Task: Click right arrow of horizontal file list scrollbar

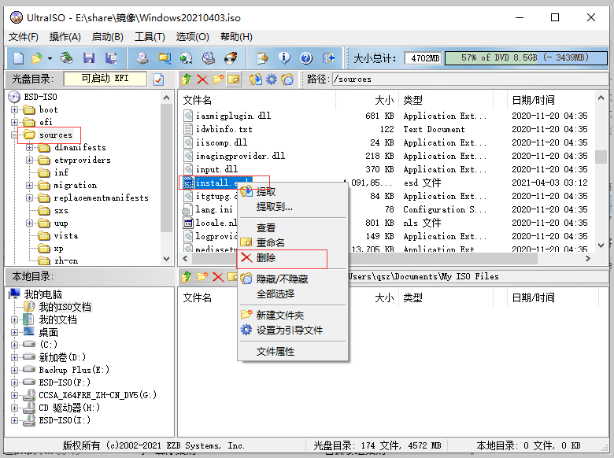Action: tap(587, 258)
